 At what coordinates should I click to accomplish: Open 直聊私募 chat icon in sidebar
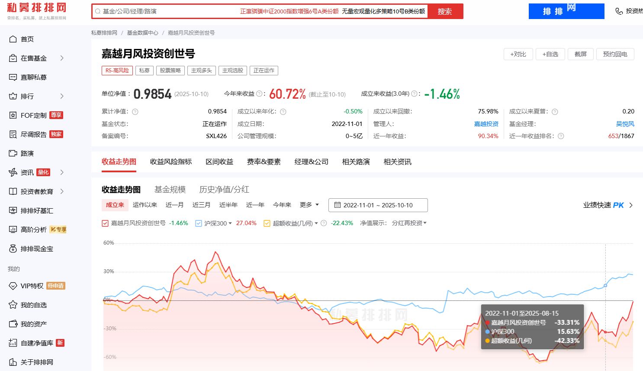(13, 77)
